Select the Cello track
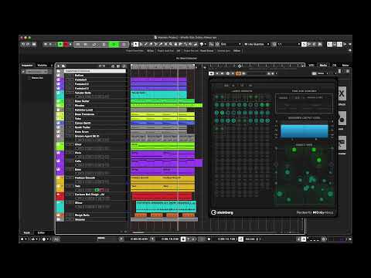 click(78, 161)
